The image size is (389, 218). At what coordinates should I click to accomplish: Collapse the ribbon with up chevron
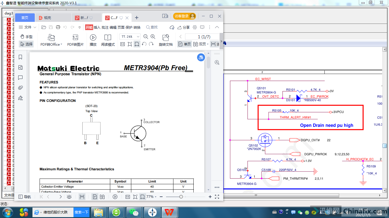tap(217, 27)
